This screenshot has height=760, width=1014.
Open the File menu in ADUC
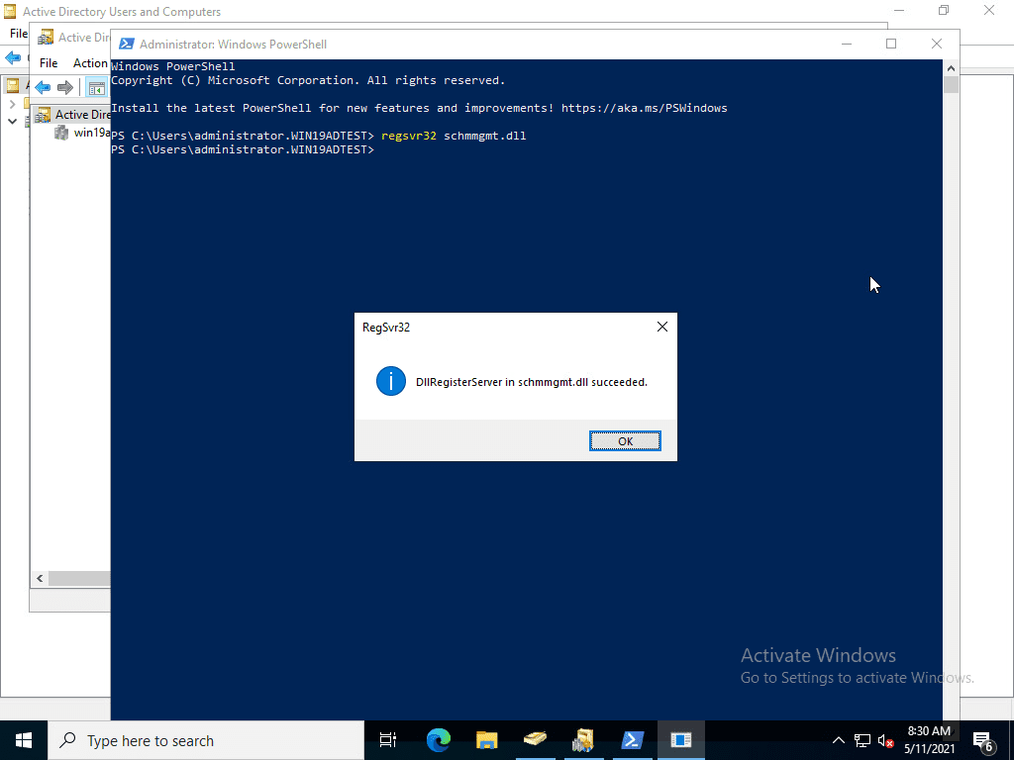click(48, 62)
